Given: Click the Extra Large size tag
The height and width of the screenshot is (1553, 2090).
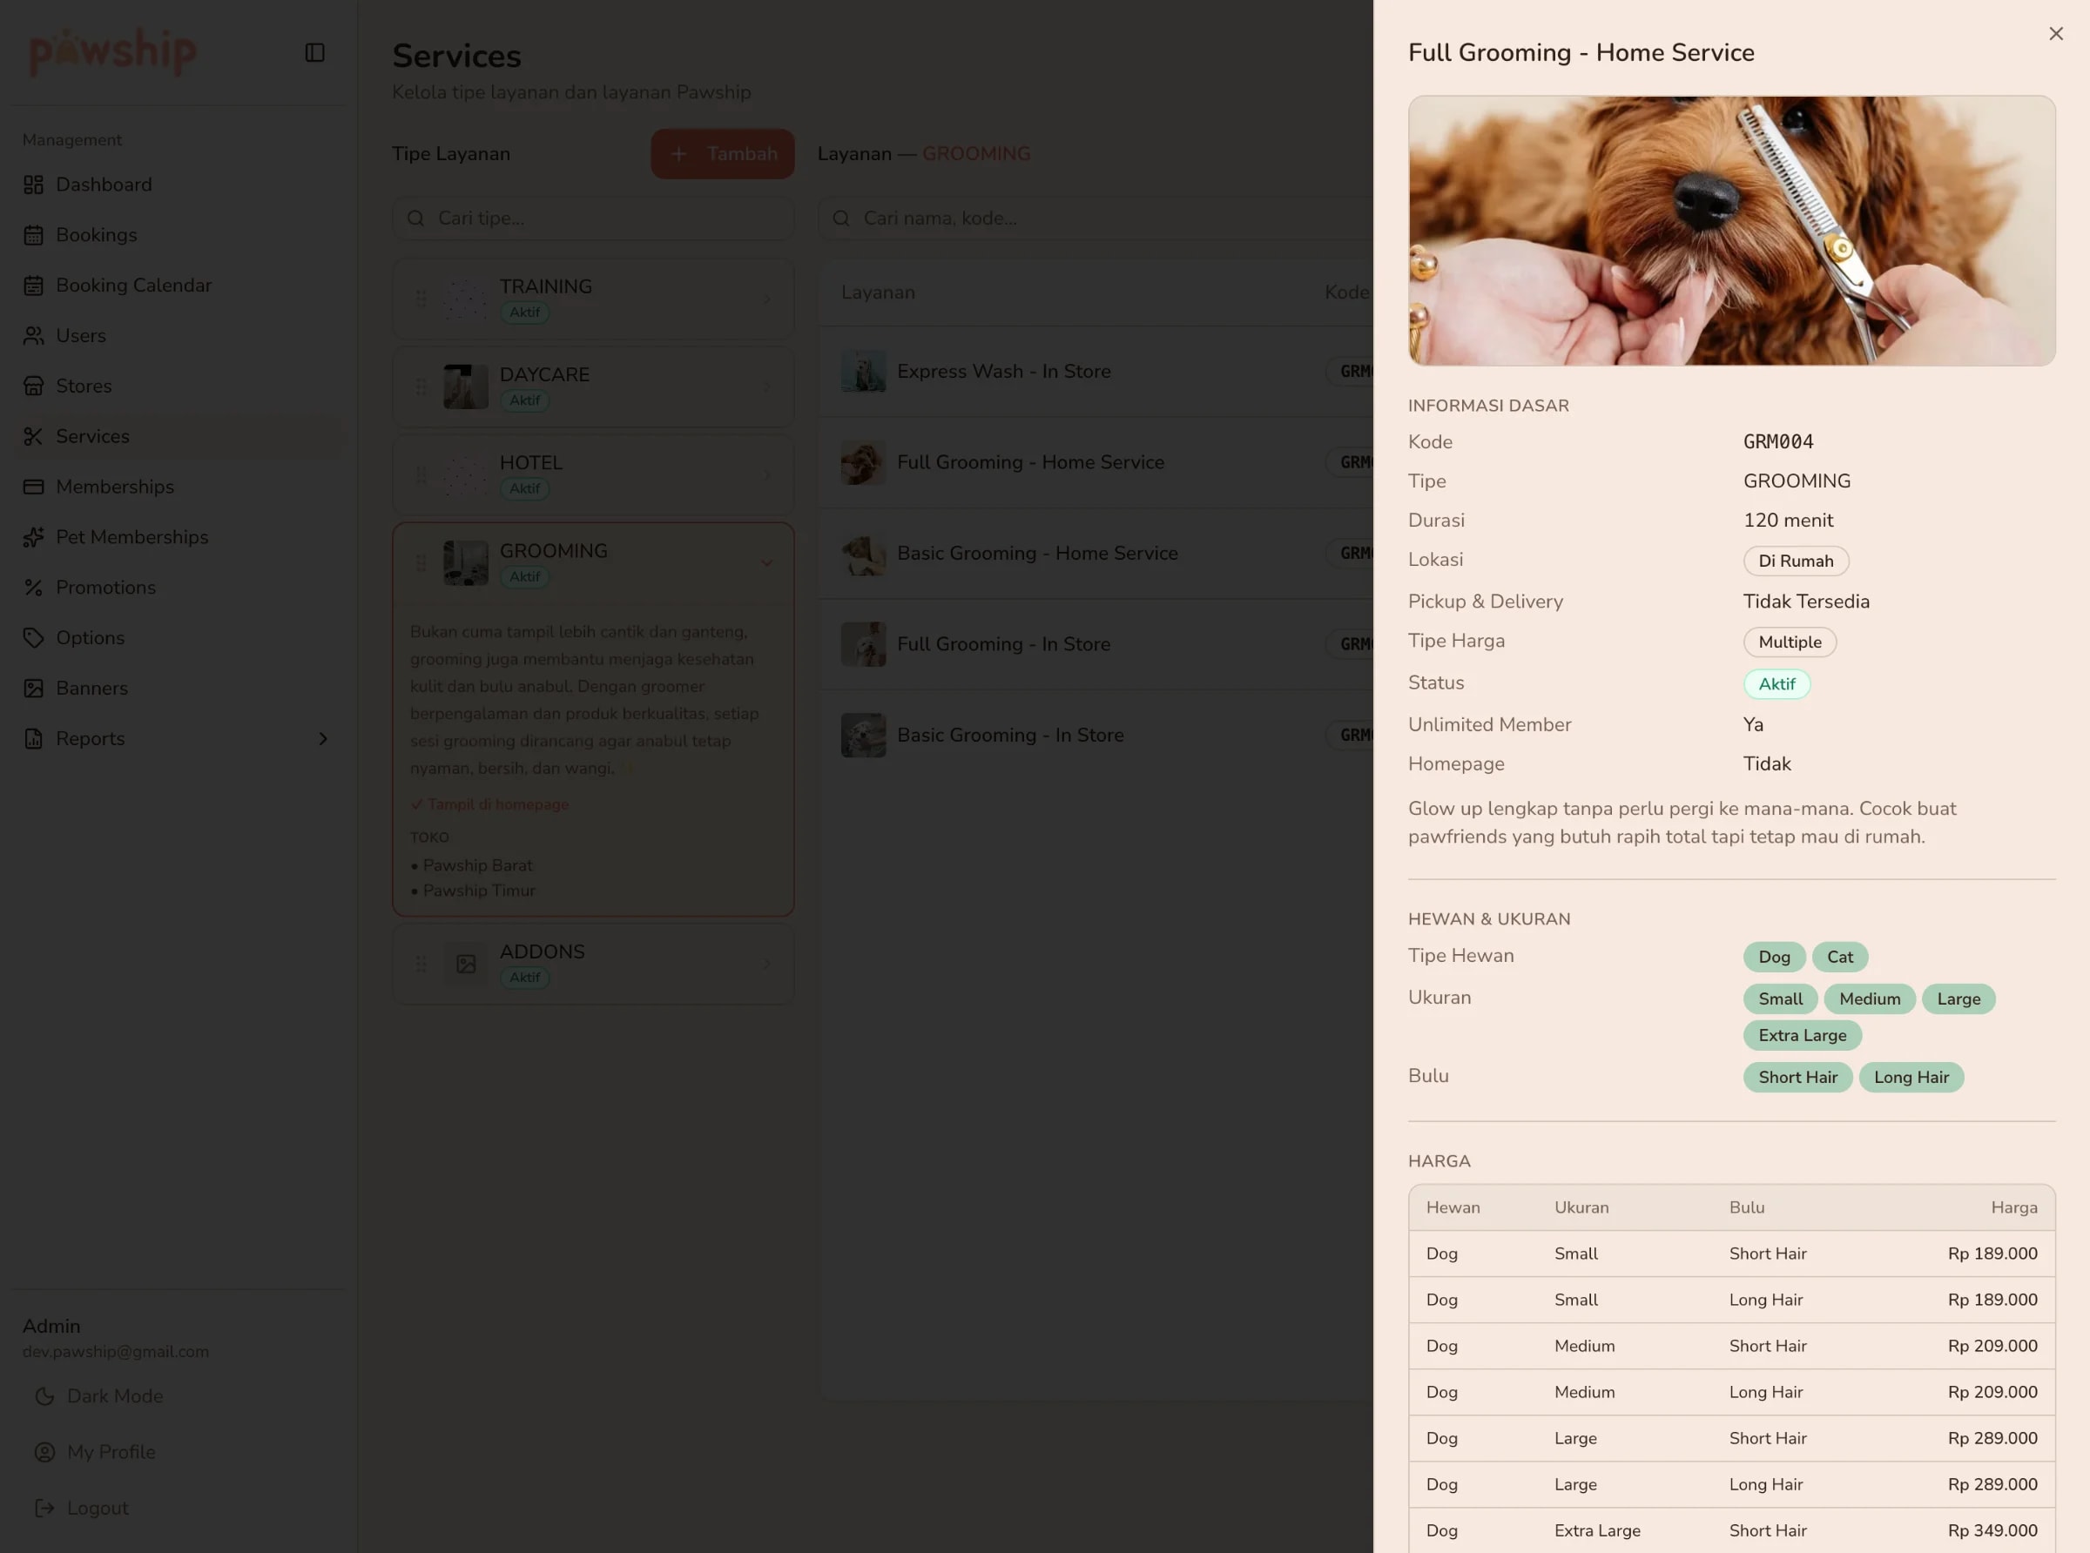Looking at the screenshot, I should (x=1802, y=1035).
